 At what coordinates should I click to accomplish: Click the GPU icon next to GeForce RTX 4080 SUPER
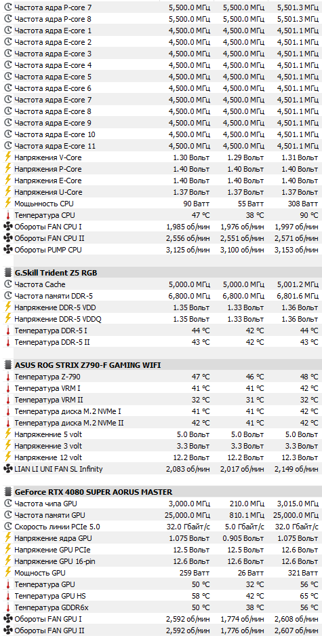7,492
